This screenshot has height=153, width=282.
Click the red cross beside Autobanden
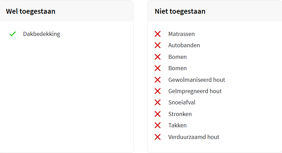[158, 45]
